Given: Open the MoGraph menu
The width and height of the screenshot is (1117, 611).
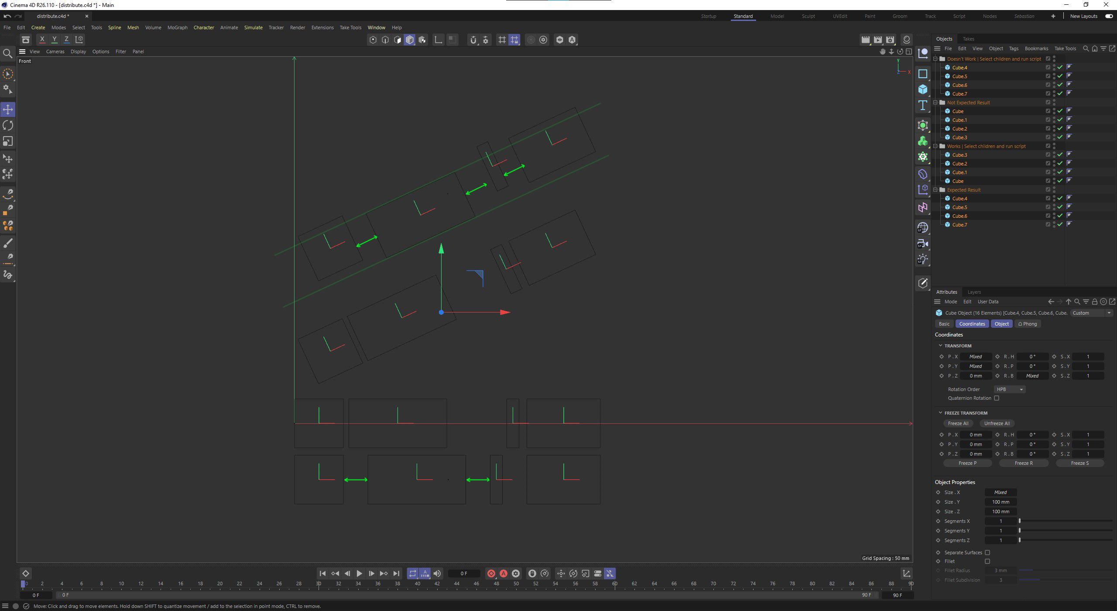Looking at the screenshot, I should tap(177, 27).
